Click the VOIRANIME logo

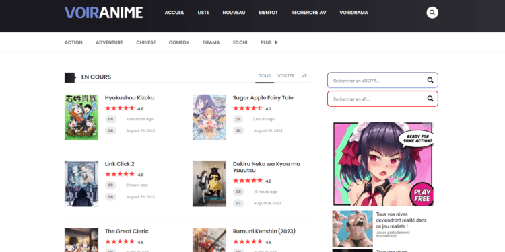104,13
